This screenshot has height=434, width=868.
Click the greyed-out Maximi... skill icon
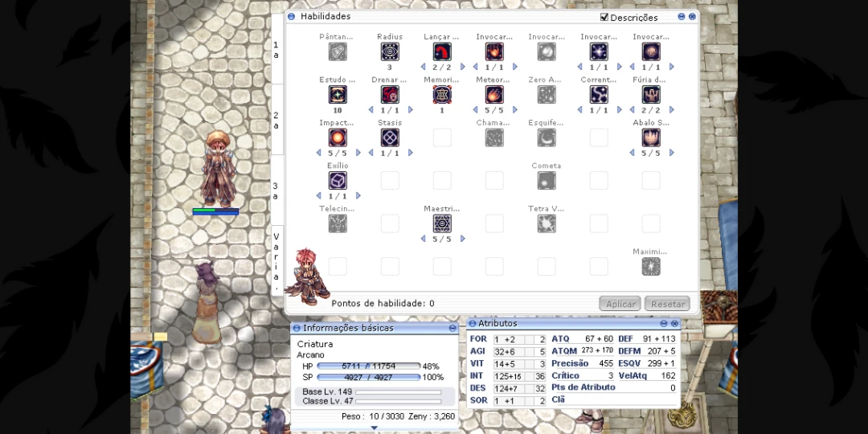(651, 267)
